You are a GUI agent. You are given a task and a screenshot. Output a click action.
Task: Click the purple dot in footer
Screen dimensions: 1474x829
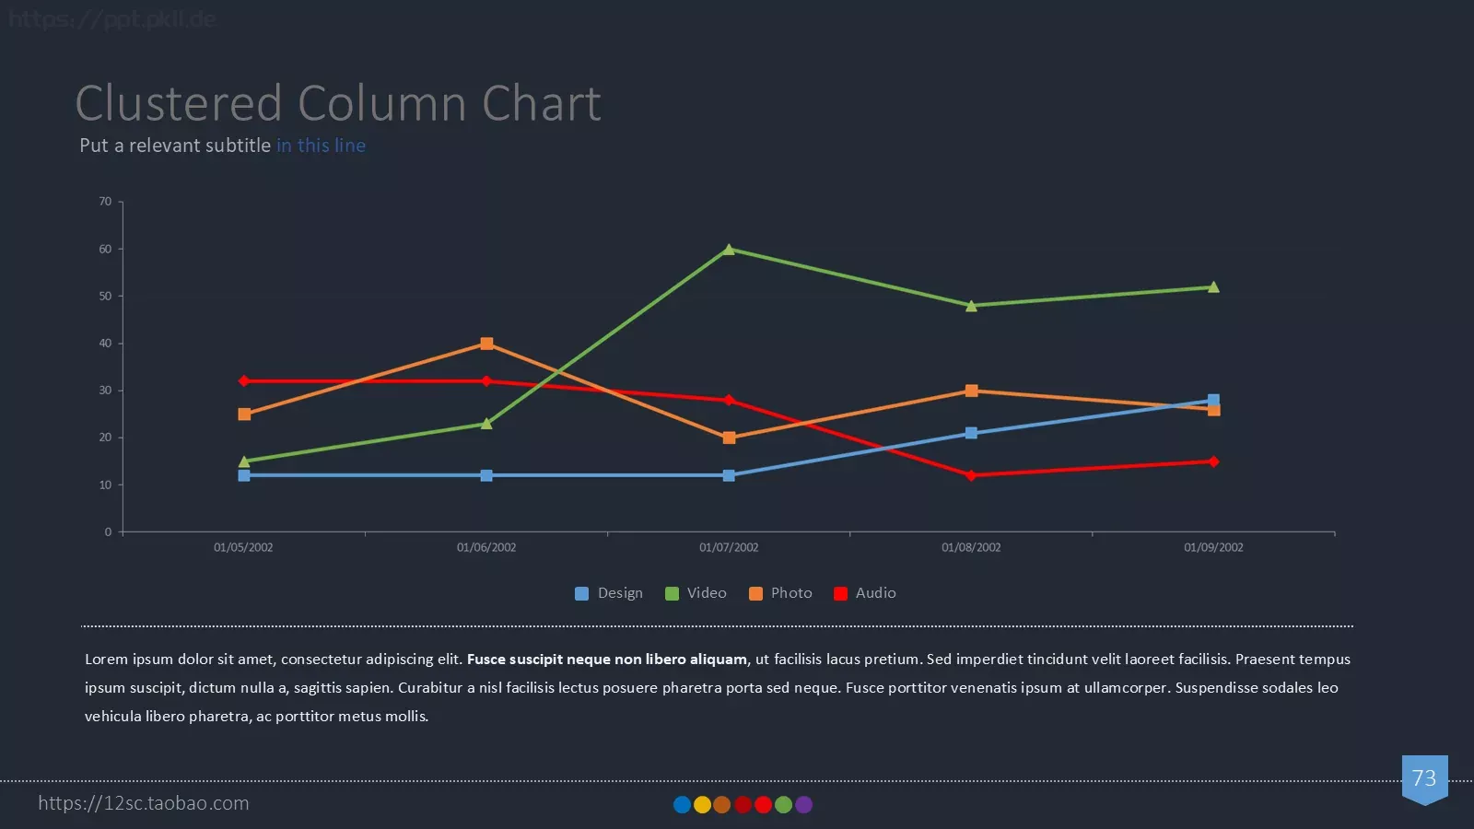(x=803, y=805)
